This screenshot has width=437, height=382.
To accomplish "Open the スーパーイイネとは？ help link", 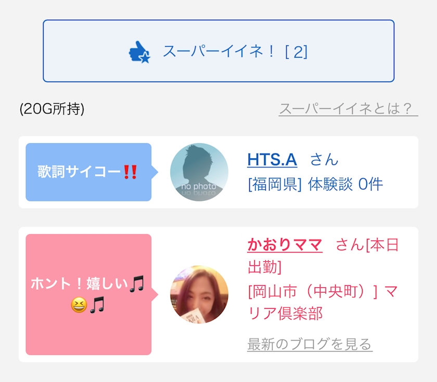I will [x=348, y=109].
